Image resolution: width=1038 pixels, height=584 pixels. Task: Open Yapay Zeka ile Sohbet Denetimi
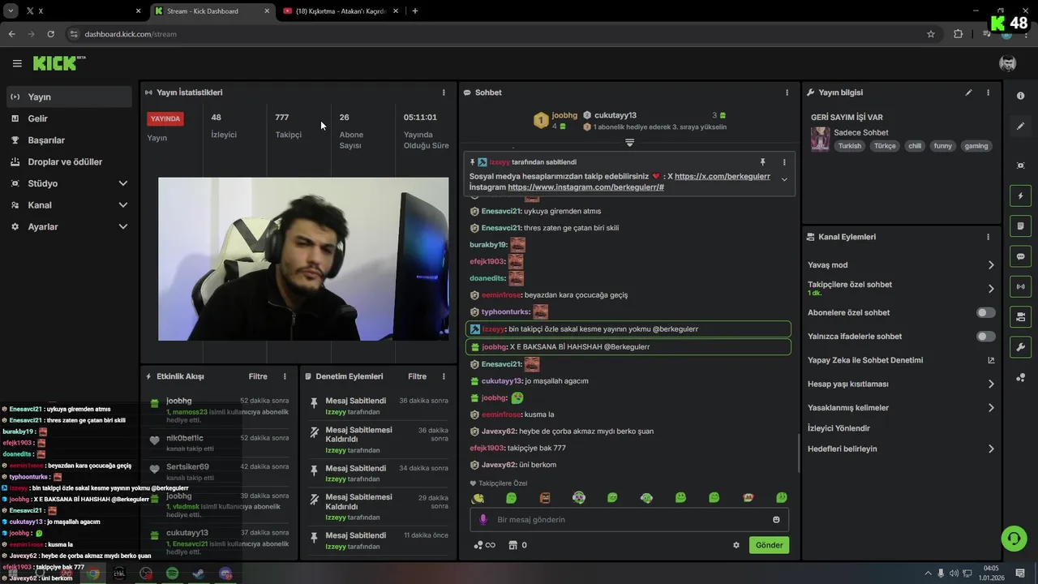click(x=901, y=360)
